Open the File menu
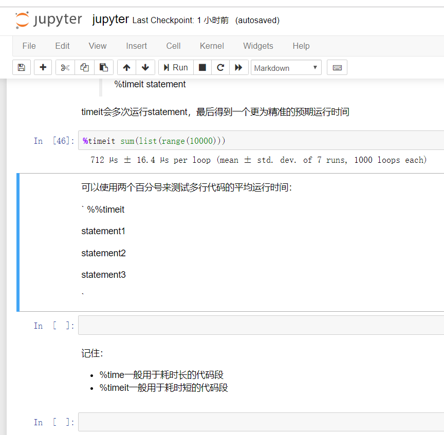This screenshot has height=435, width=444. pos(29,46)
